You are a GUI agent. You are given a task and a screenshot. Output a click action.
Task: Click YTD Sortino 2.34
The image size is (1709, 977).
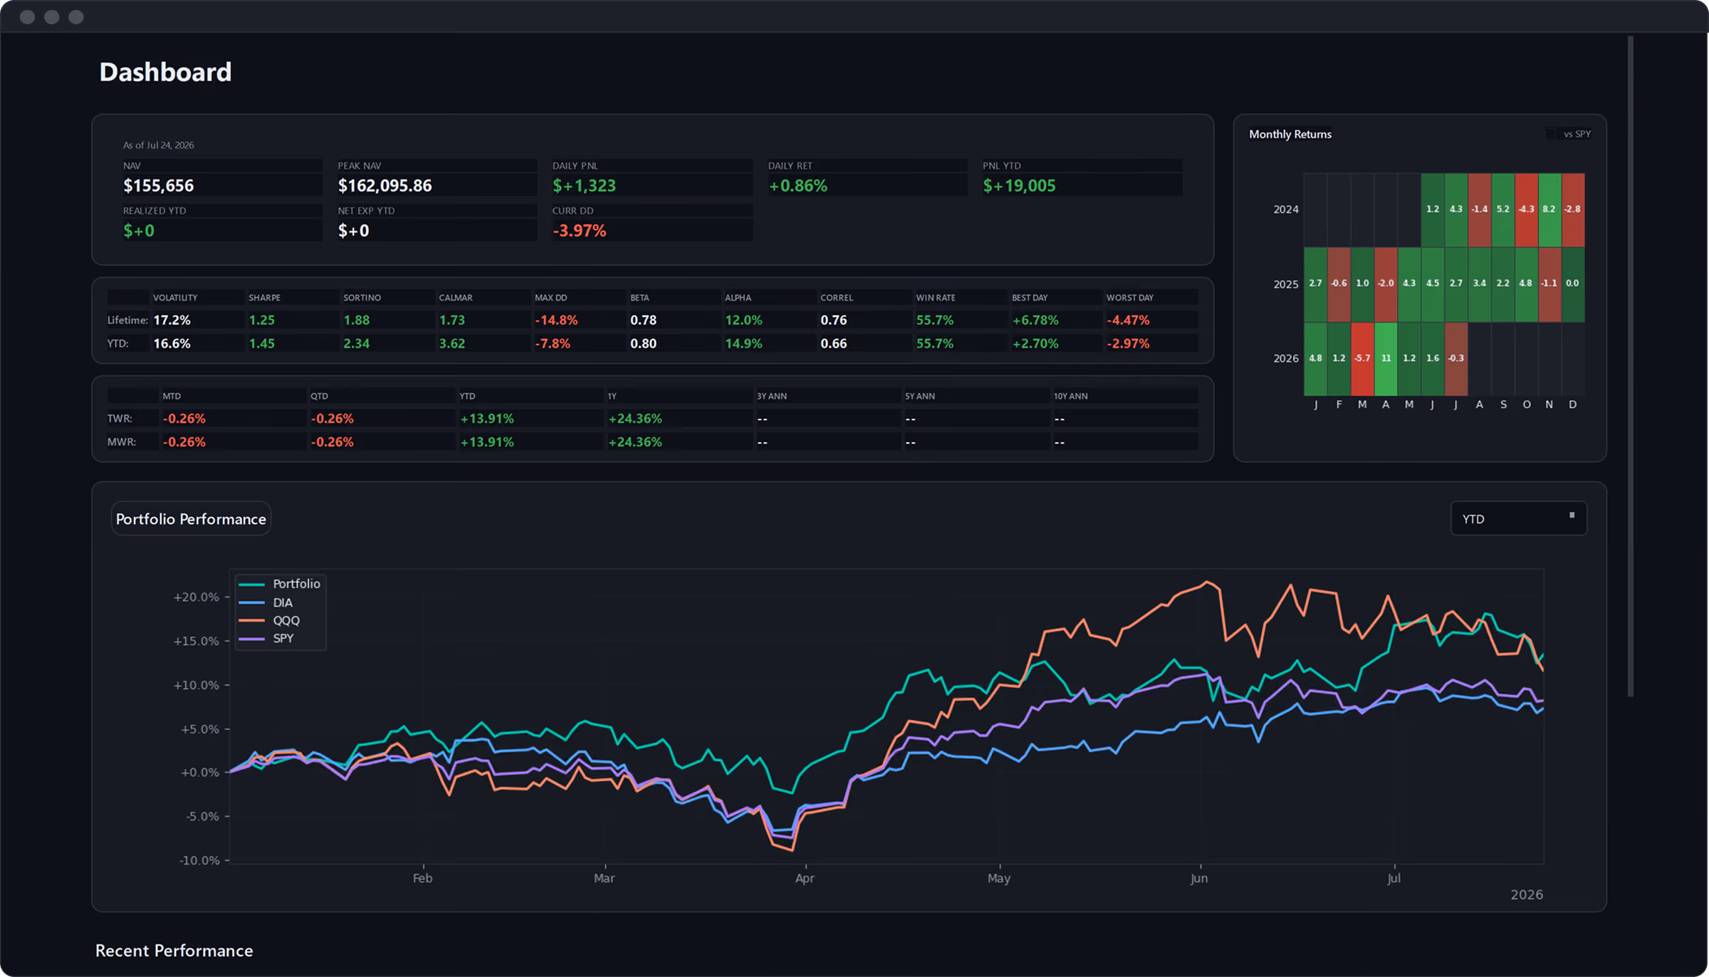[356, 343]
